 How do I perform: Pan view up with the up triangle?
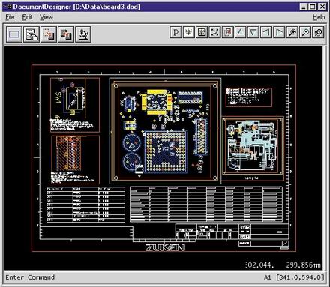[241, 32]
